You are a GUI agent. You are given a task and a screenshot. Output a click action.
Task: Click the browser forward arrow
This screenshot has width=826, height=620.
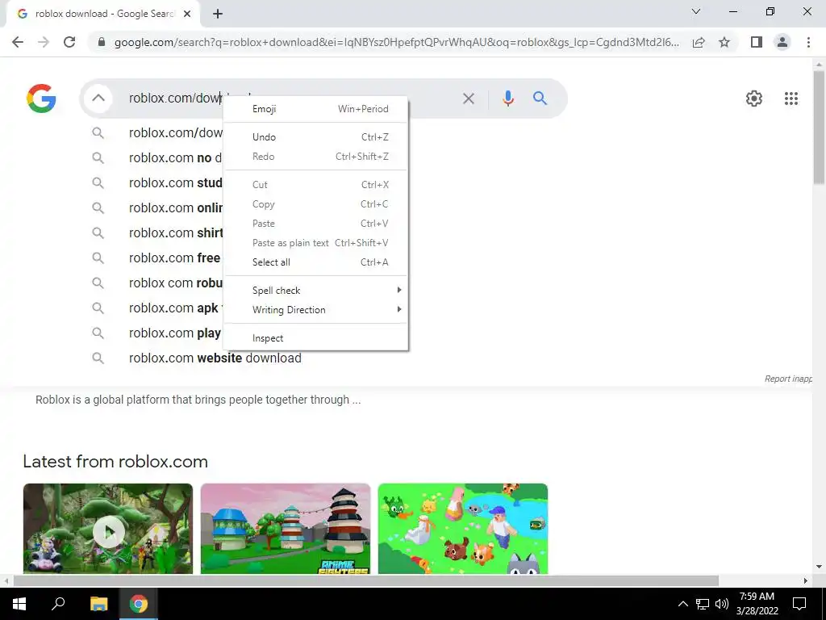pos(44,42)
